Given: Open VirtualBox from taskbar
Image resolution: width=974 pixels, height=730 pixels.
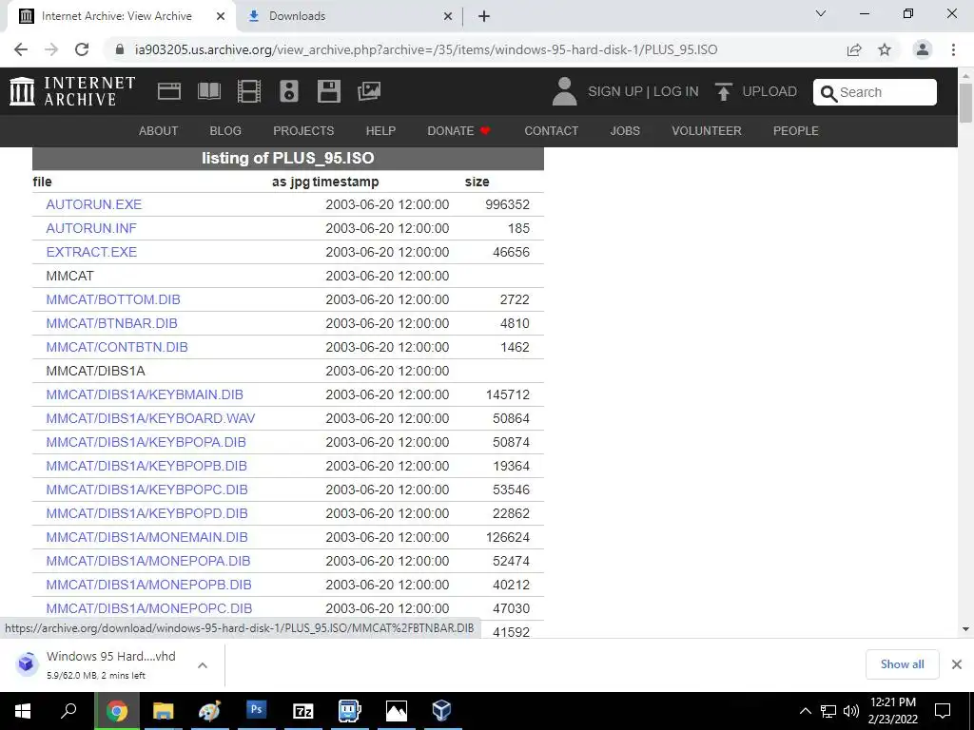Looking at the screenshot, I should (x=441, y=711).
